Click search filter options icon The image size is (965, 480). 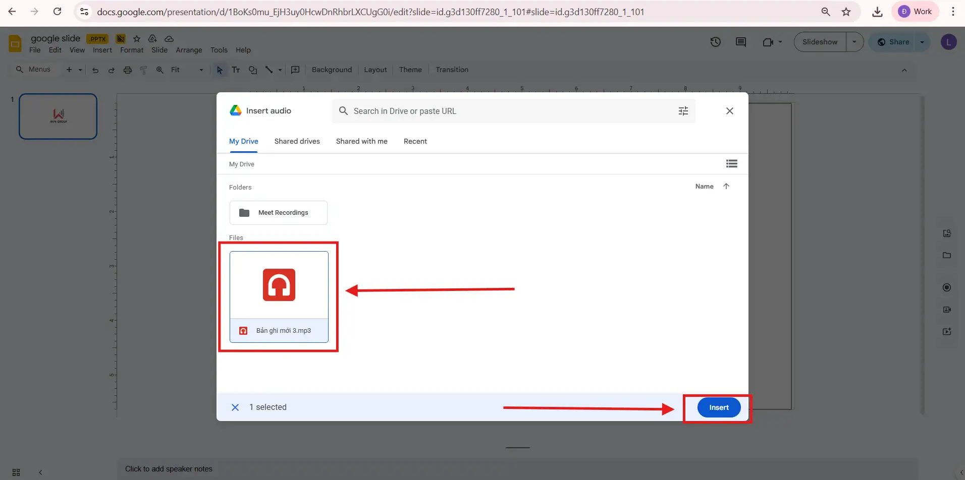[x=683, y=111]
